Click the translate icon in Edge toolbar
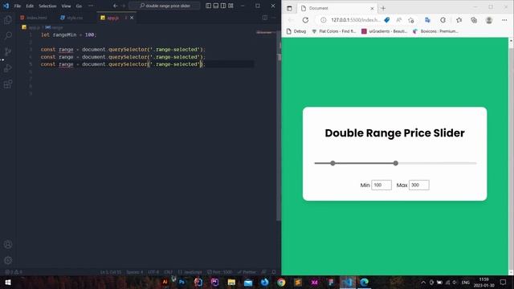Viewport: 514px width, 289px height. (427, 20)
